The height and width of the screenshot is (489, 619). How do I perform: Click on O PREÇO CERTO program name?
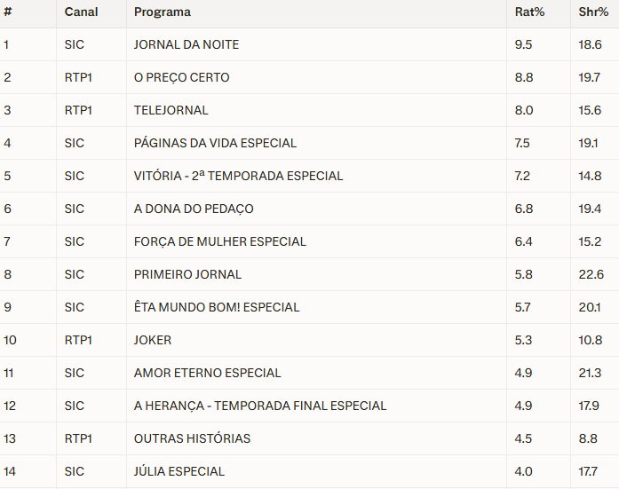(181, 77)
